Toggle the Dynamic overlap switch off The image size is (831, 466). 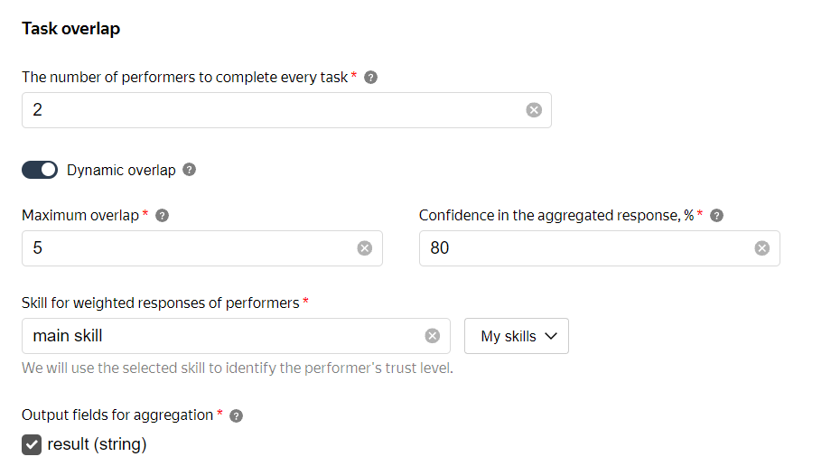(x=40, y=170)
